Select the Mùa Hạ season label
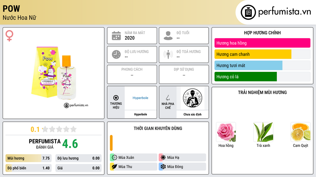The image size is (316, 177). point(173,158)
